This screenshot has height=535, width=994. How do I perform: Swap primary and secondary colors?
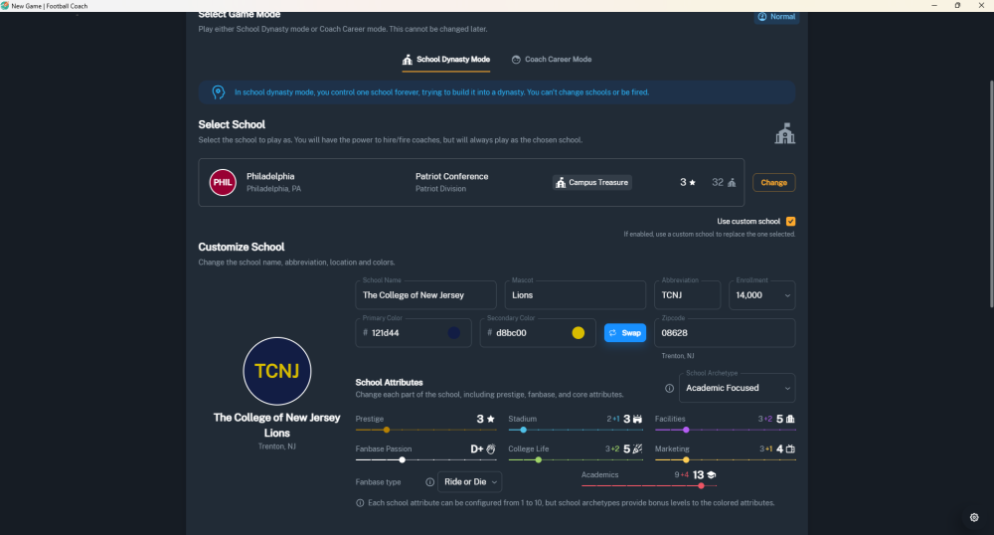(625, 333)
